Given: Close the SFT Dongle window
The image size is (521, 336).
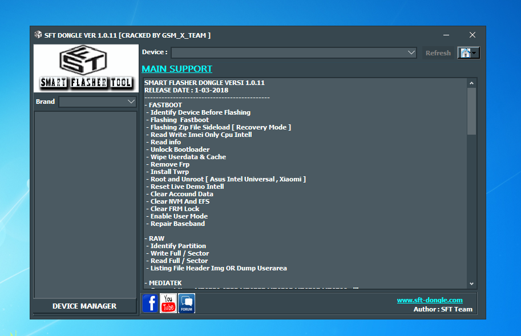Looking at the screenshot, I should (x=472, y=35).
